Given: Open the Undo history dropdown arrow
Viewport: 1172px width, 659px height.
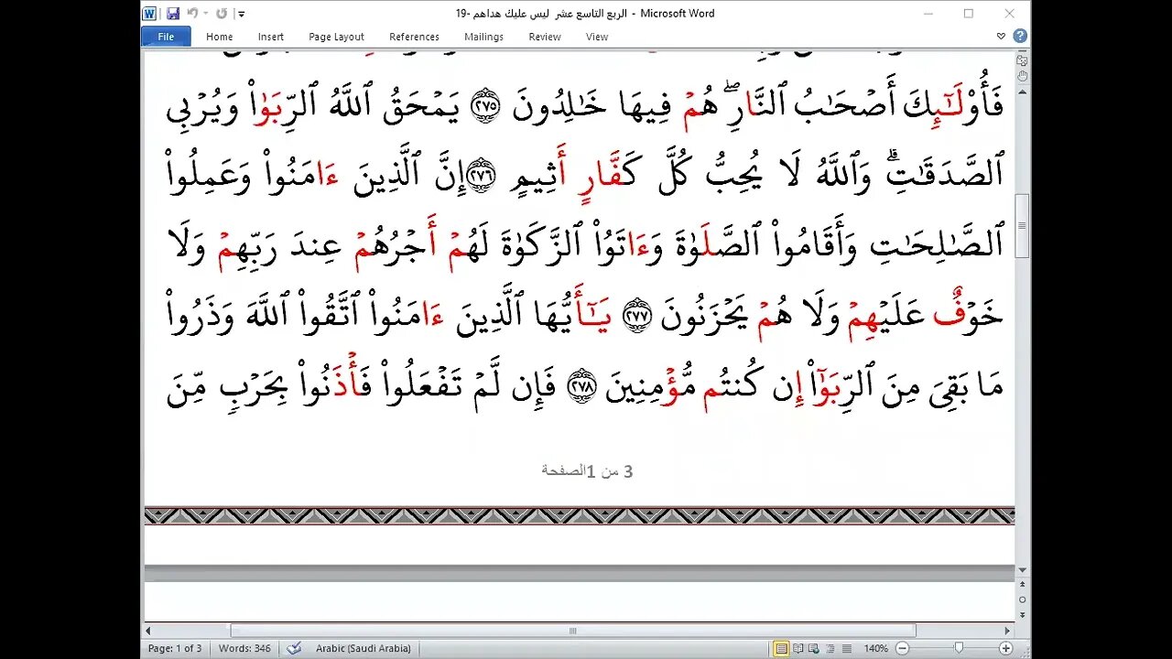Looking at the screenshot, I should [x=205, y=14].
